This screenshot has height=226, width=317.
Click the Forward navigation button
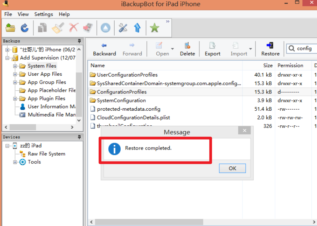132,49
